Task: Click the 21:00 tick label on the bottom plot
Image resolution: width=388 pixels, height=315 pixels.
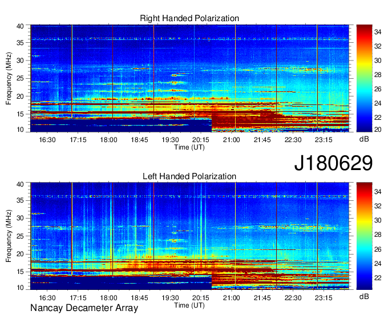Action: pyautogui.click(x=232, y=298)
